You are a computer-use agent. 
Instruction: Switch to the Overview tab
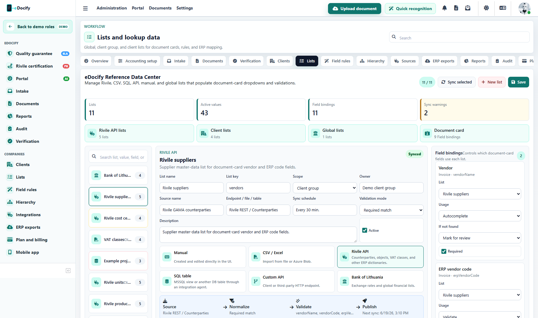click(96, 61)
